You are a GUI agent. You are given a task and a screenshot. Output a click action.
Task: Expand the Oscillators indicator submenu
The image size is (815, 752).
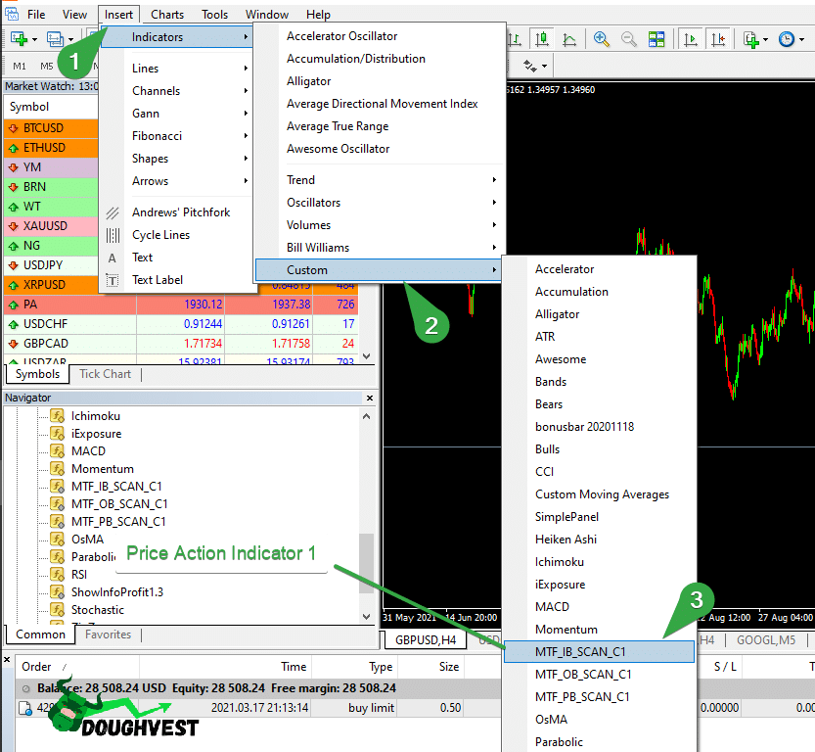pyautogui.click(x=314, y=202)
